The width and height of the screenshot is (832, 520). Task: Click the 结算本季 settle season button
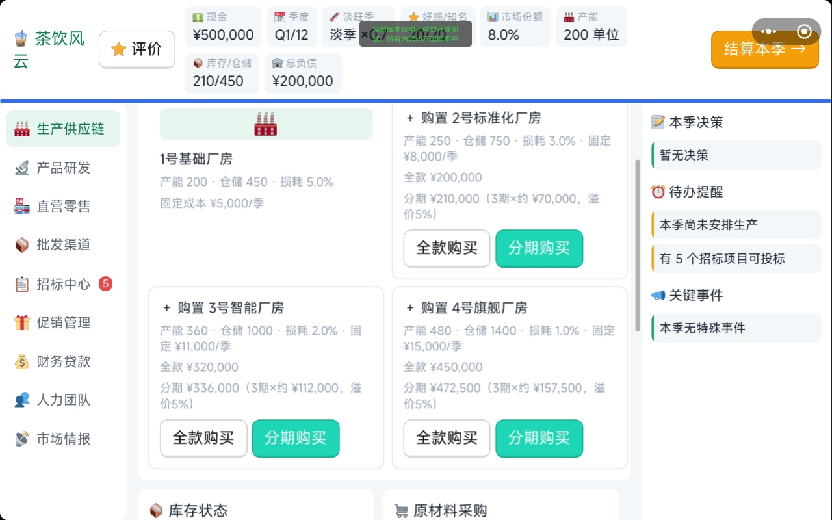[x=764, y=49]
